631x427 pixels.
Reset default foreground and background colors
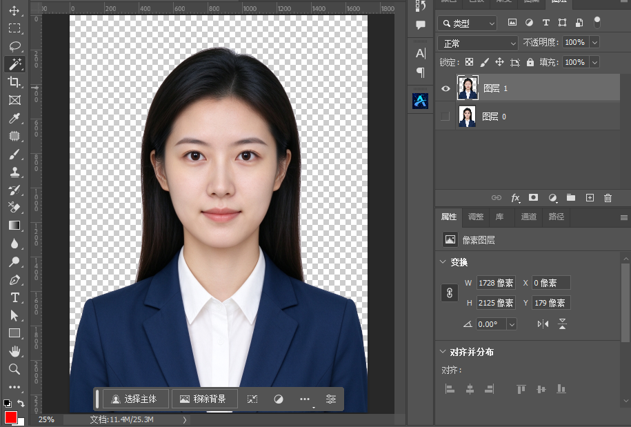click(8, 403)
